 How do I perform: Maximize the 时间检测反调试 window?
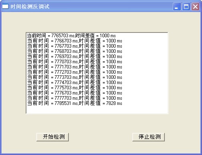(186, 6)
